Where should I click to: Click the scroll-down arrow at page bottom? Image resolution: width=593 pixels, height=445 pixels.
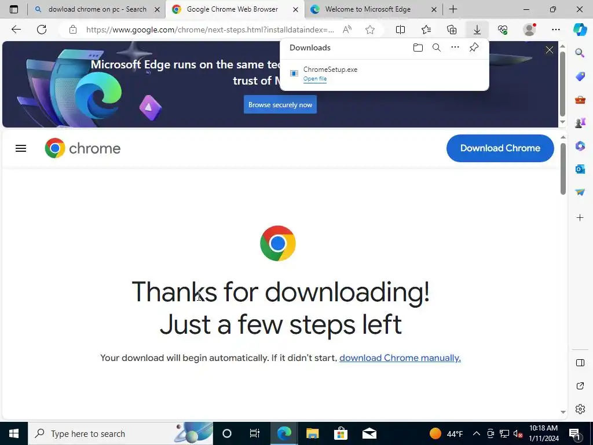563,412
